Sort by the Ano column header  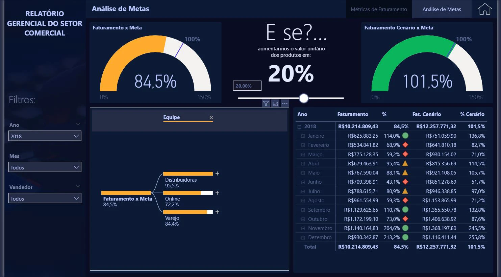[x=302, y=114]
